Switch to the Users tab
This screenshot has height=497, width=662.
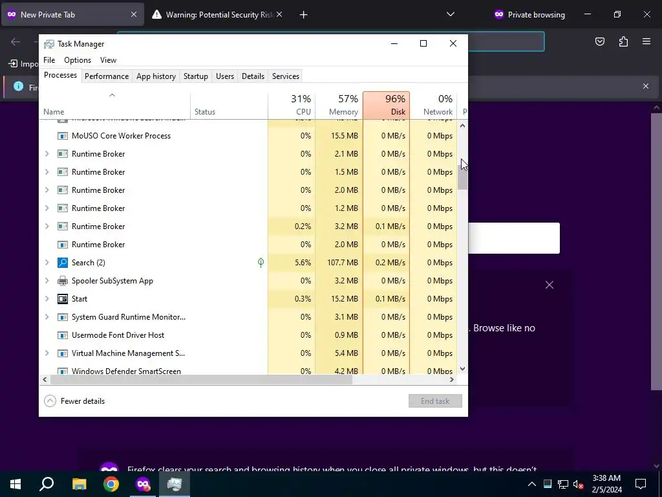(x=224, y=76)
